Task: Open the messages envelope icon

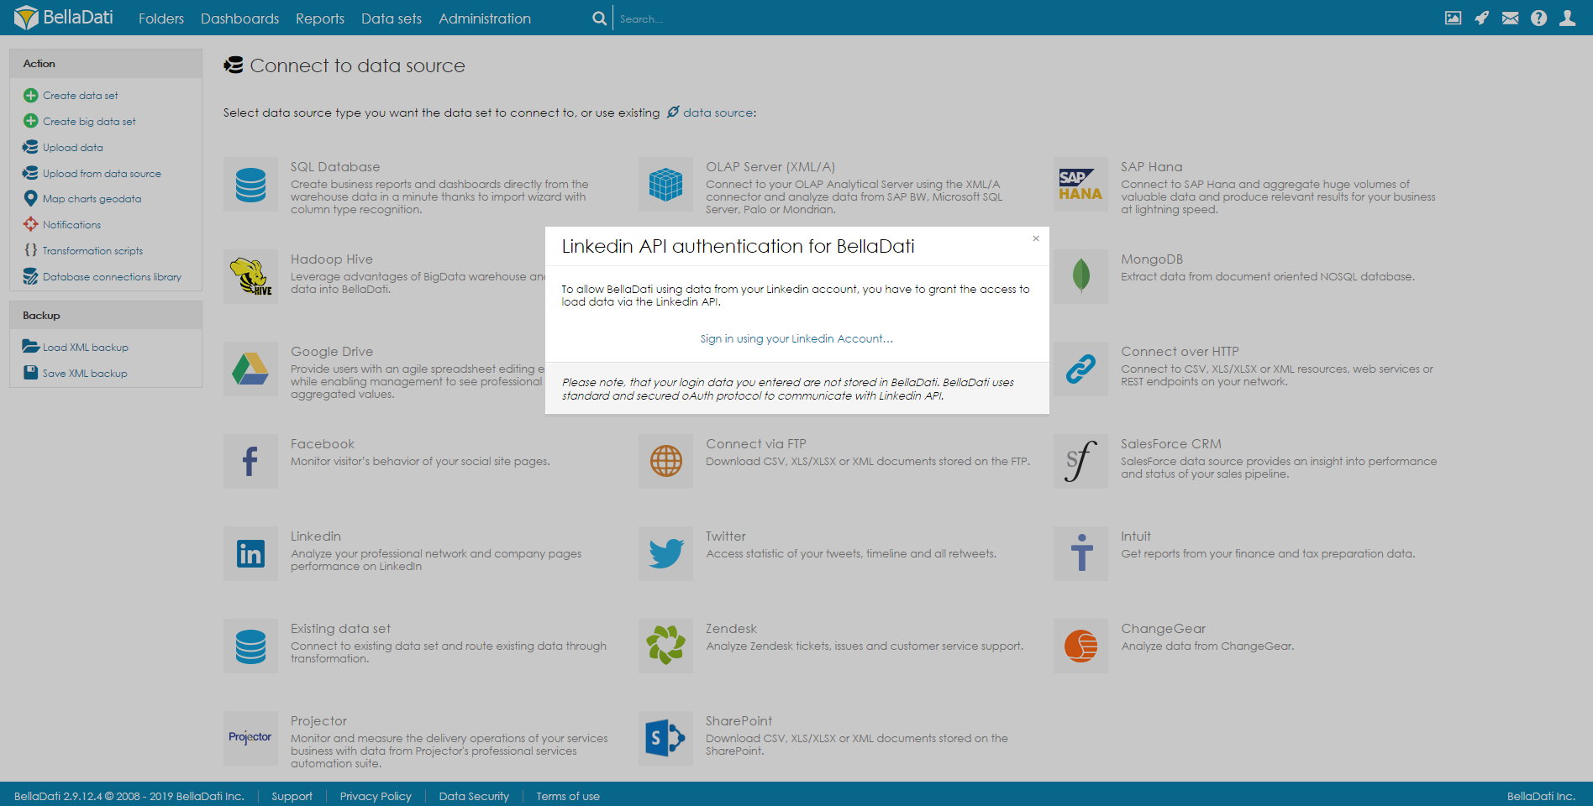Action: click(x=1510, y=18)
